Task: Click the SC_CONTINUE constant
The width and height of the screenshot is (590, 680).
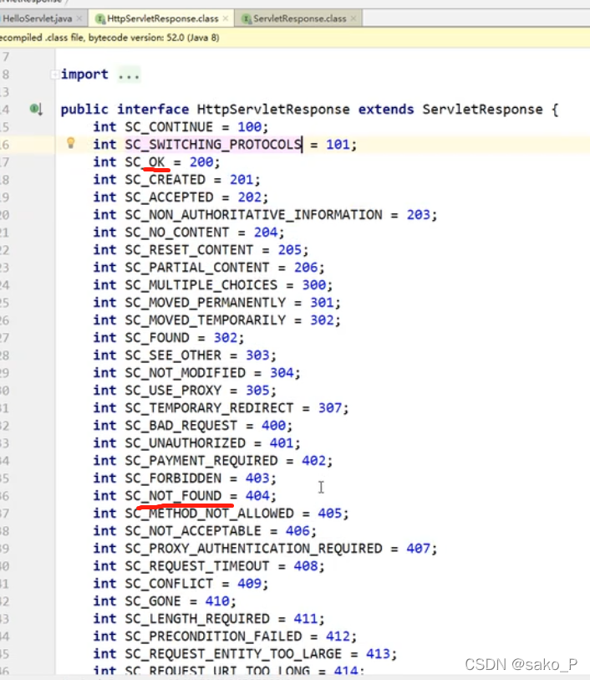Action: point(169,127)
